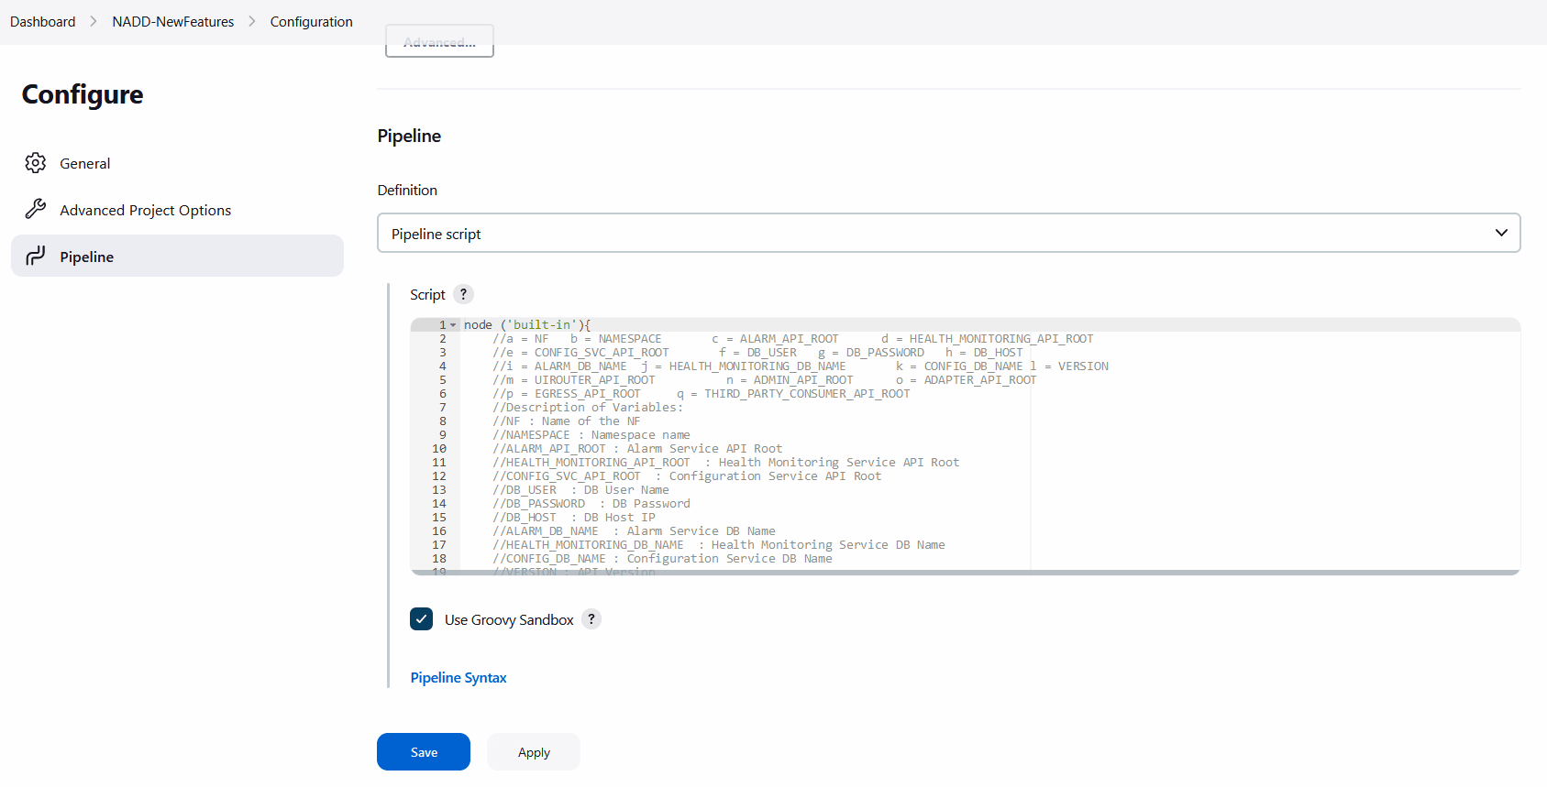Click the //i = ALARM_DB_NAME line 4
Screen dimensions: 1547x787
(x=801, y=366)
